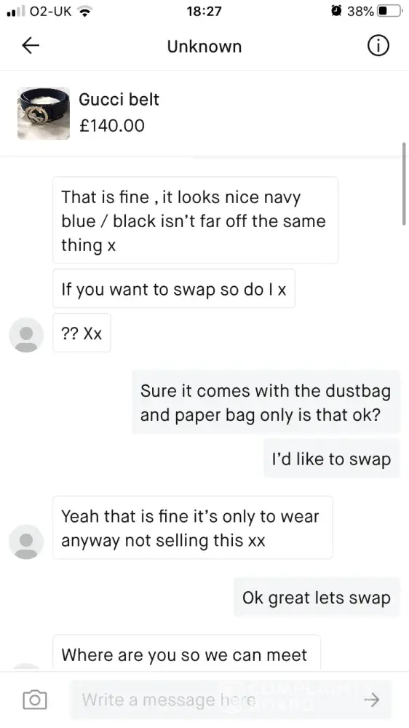Tap the back arrow icon
The width and height of the screenshot is (409, 728).
coord(31,45)
